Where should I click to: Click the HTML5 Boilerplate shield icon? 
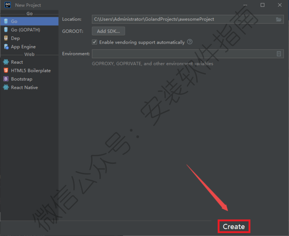click(6, 70)
